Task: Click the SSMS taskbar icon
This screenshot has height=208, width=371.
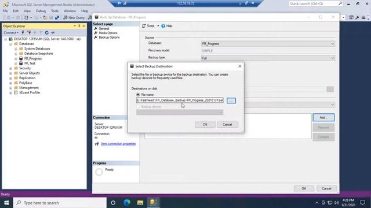Action: point(154,203)
